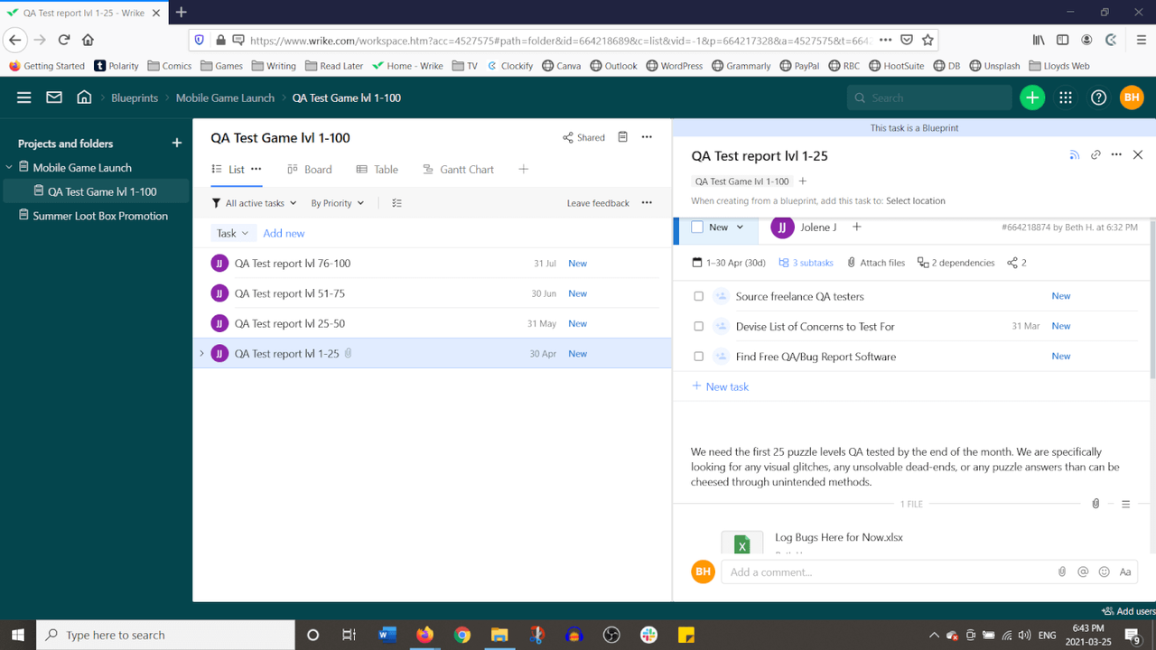Image resolution: width=1156 pixels, height=650 pixels.
Task: Attach a file via comment paperclip icon
Action: point(1061,571)
